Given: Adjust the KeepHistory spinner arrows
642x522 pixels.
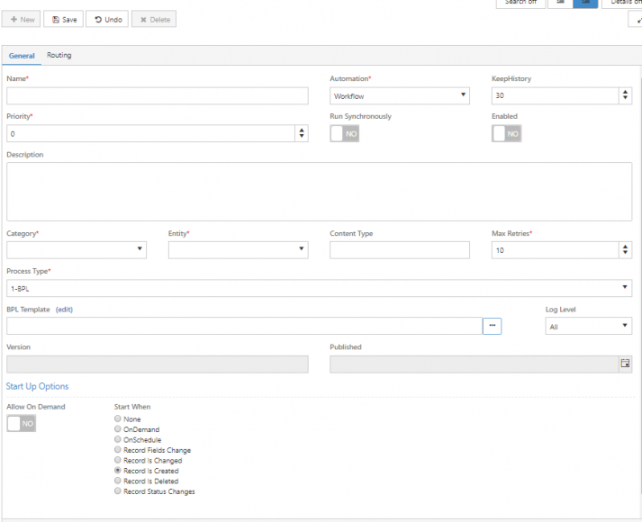Looking at the screenshot, I should click(x=625, y=95).
